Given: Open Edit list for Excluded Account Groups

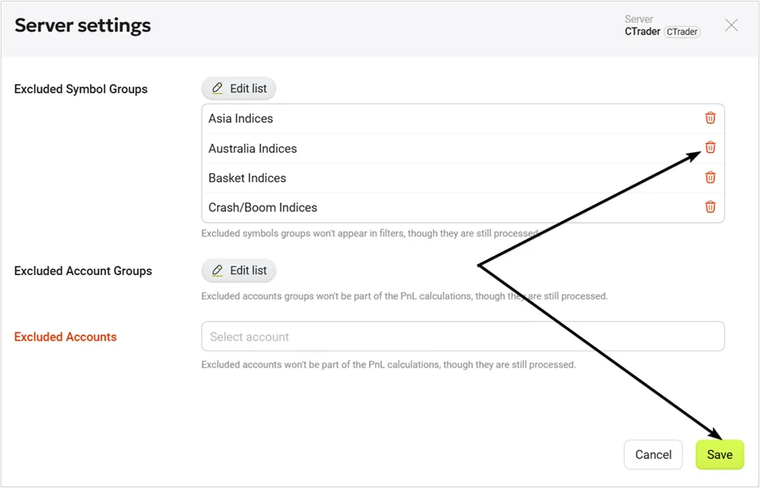Looking at the screenshot, I should click(x=239, y=270).
